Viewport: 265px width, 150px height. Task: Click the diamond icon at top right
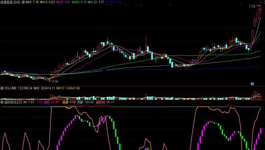point(261,2)
